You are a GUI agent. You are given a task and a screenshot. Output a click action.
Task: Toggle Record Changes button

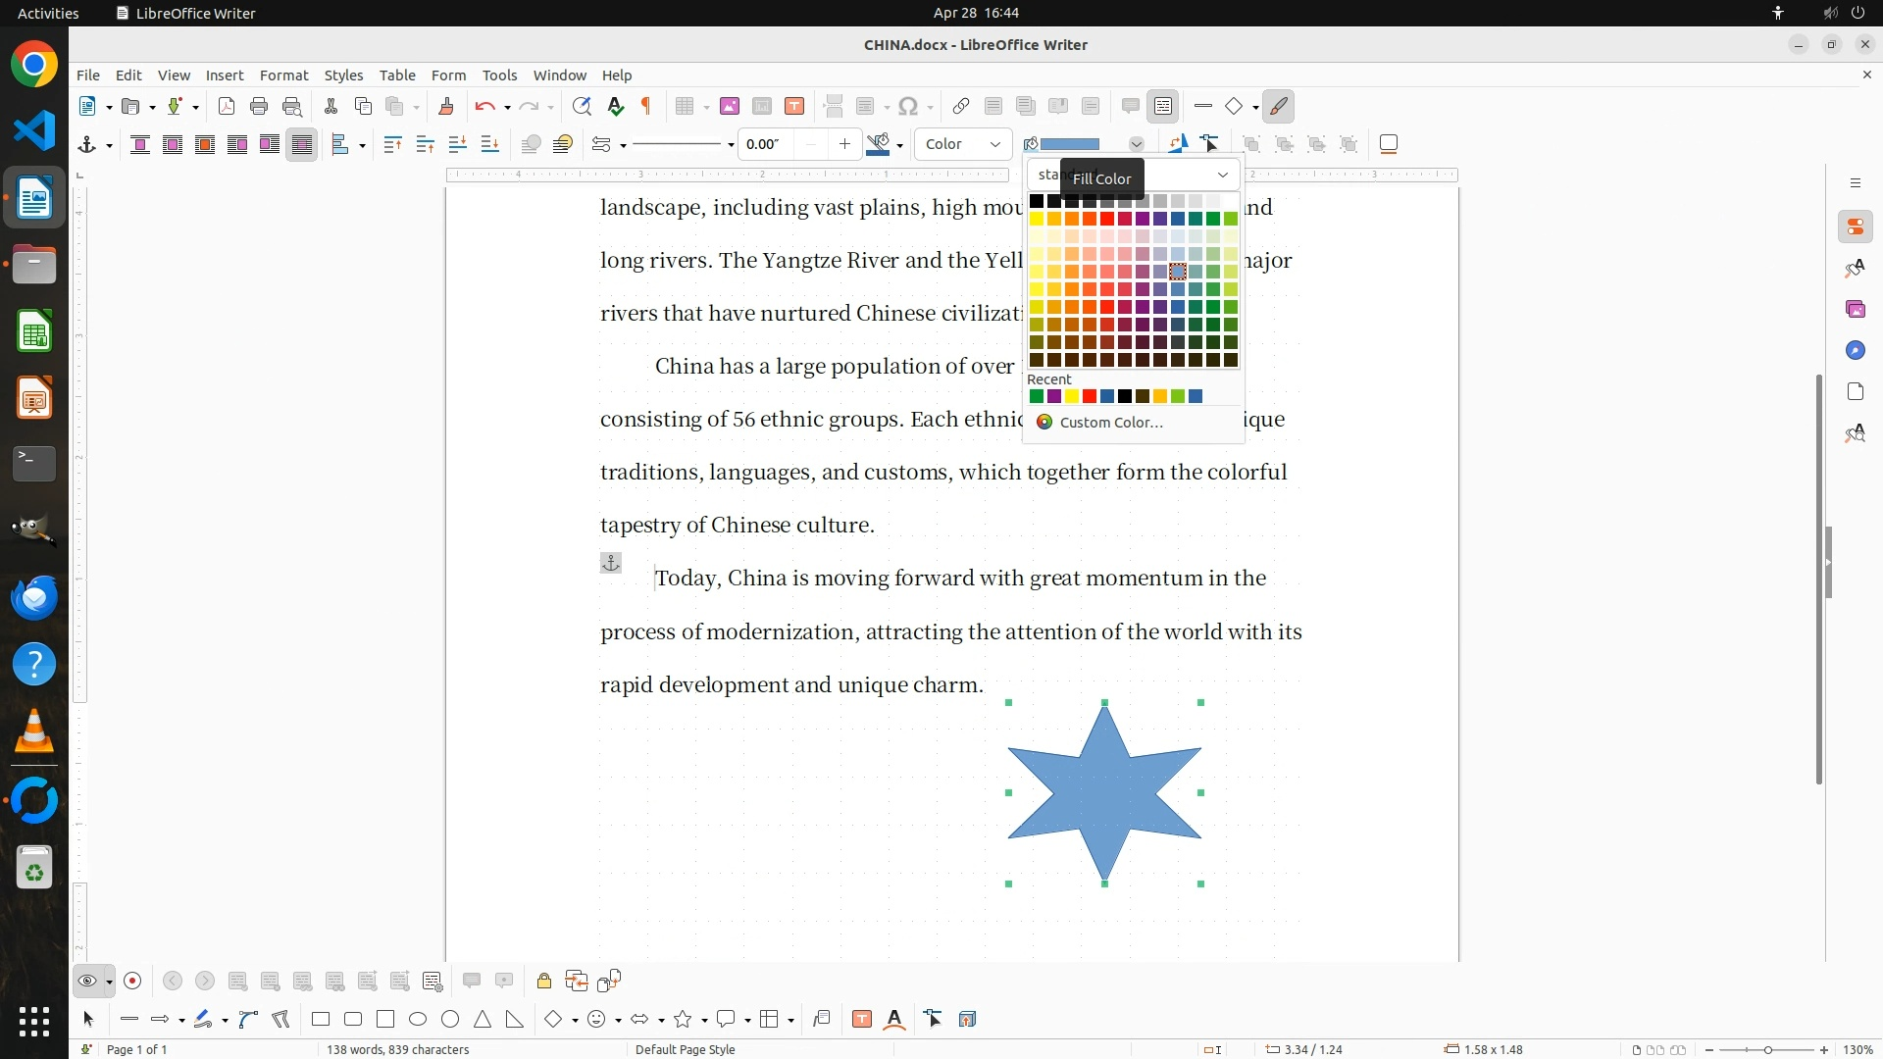click(133, 981)
